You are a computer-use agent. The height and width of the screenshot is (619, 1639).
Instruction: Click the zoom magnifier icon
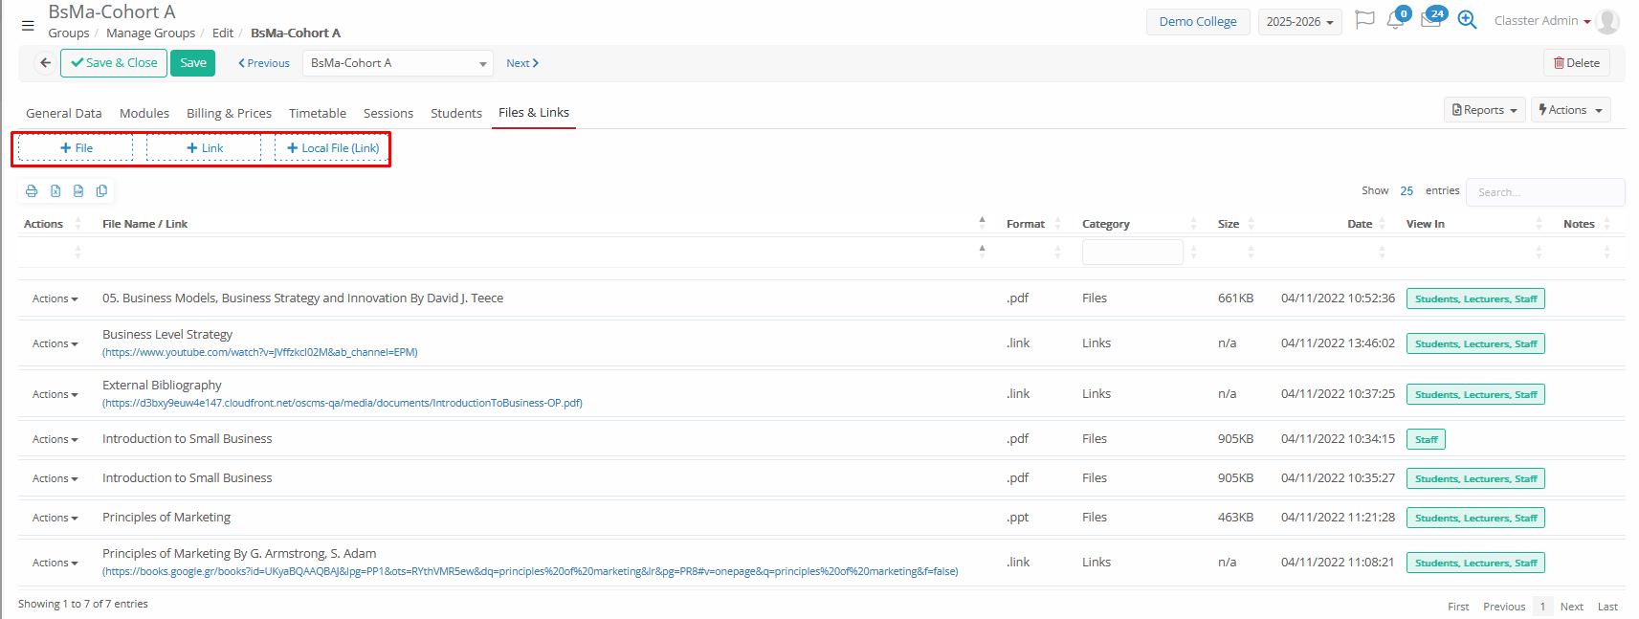click(1467, 20)
